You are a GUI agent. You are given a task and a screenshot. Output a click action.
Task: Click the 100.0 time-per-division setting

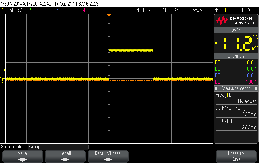point(171,10)
